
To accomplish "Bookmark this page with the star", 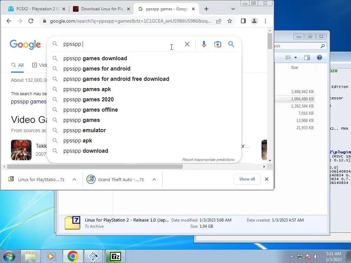I will 229,21.
